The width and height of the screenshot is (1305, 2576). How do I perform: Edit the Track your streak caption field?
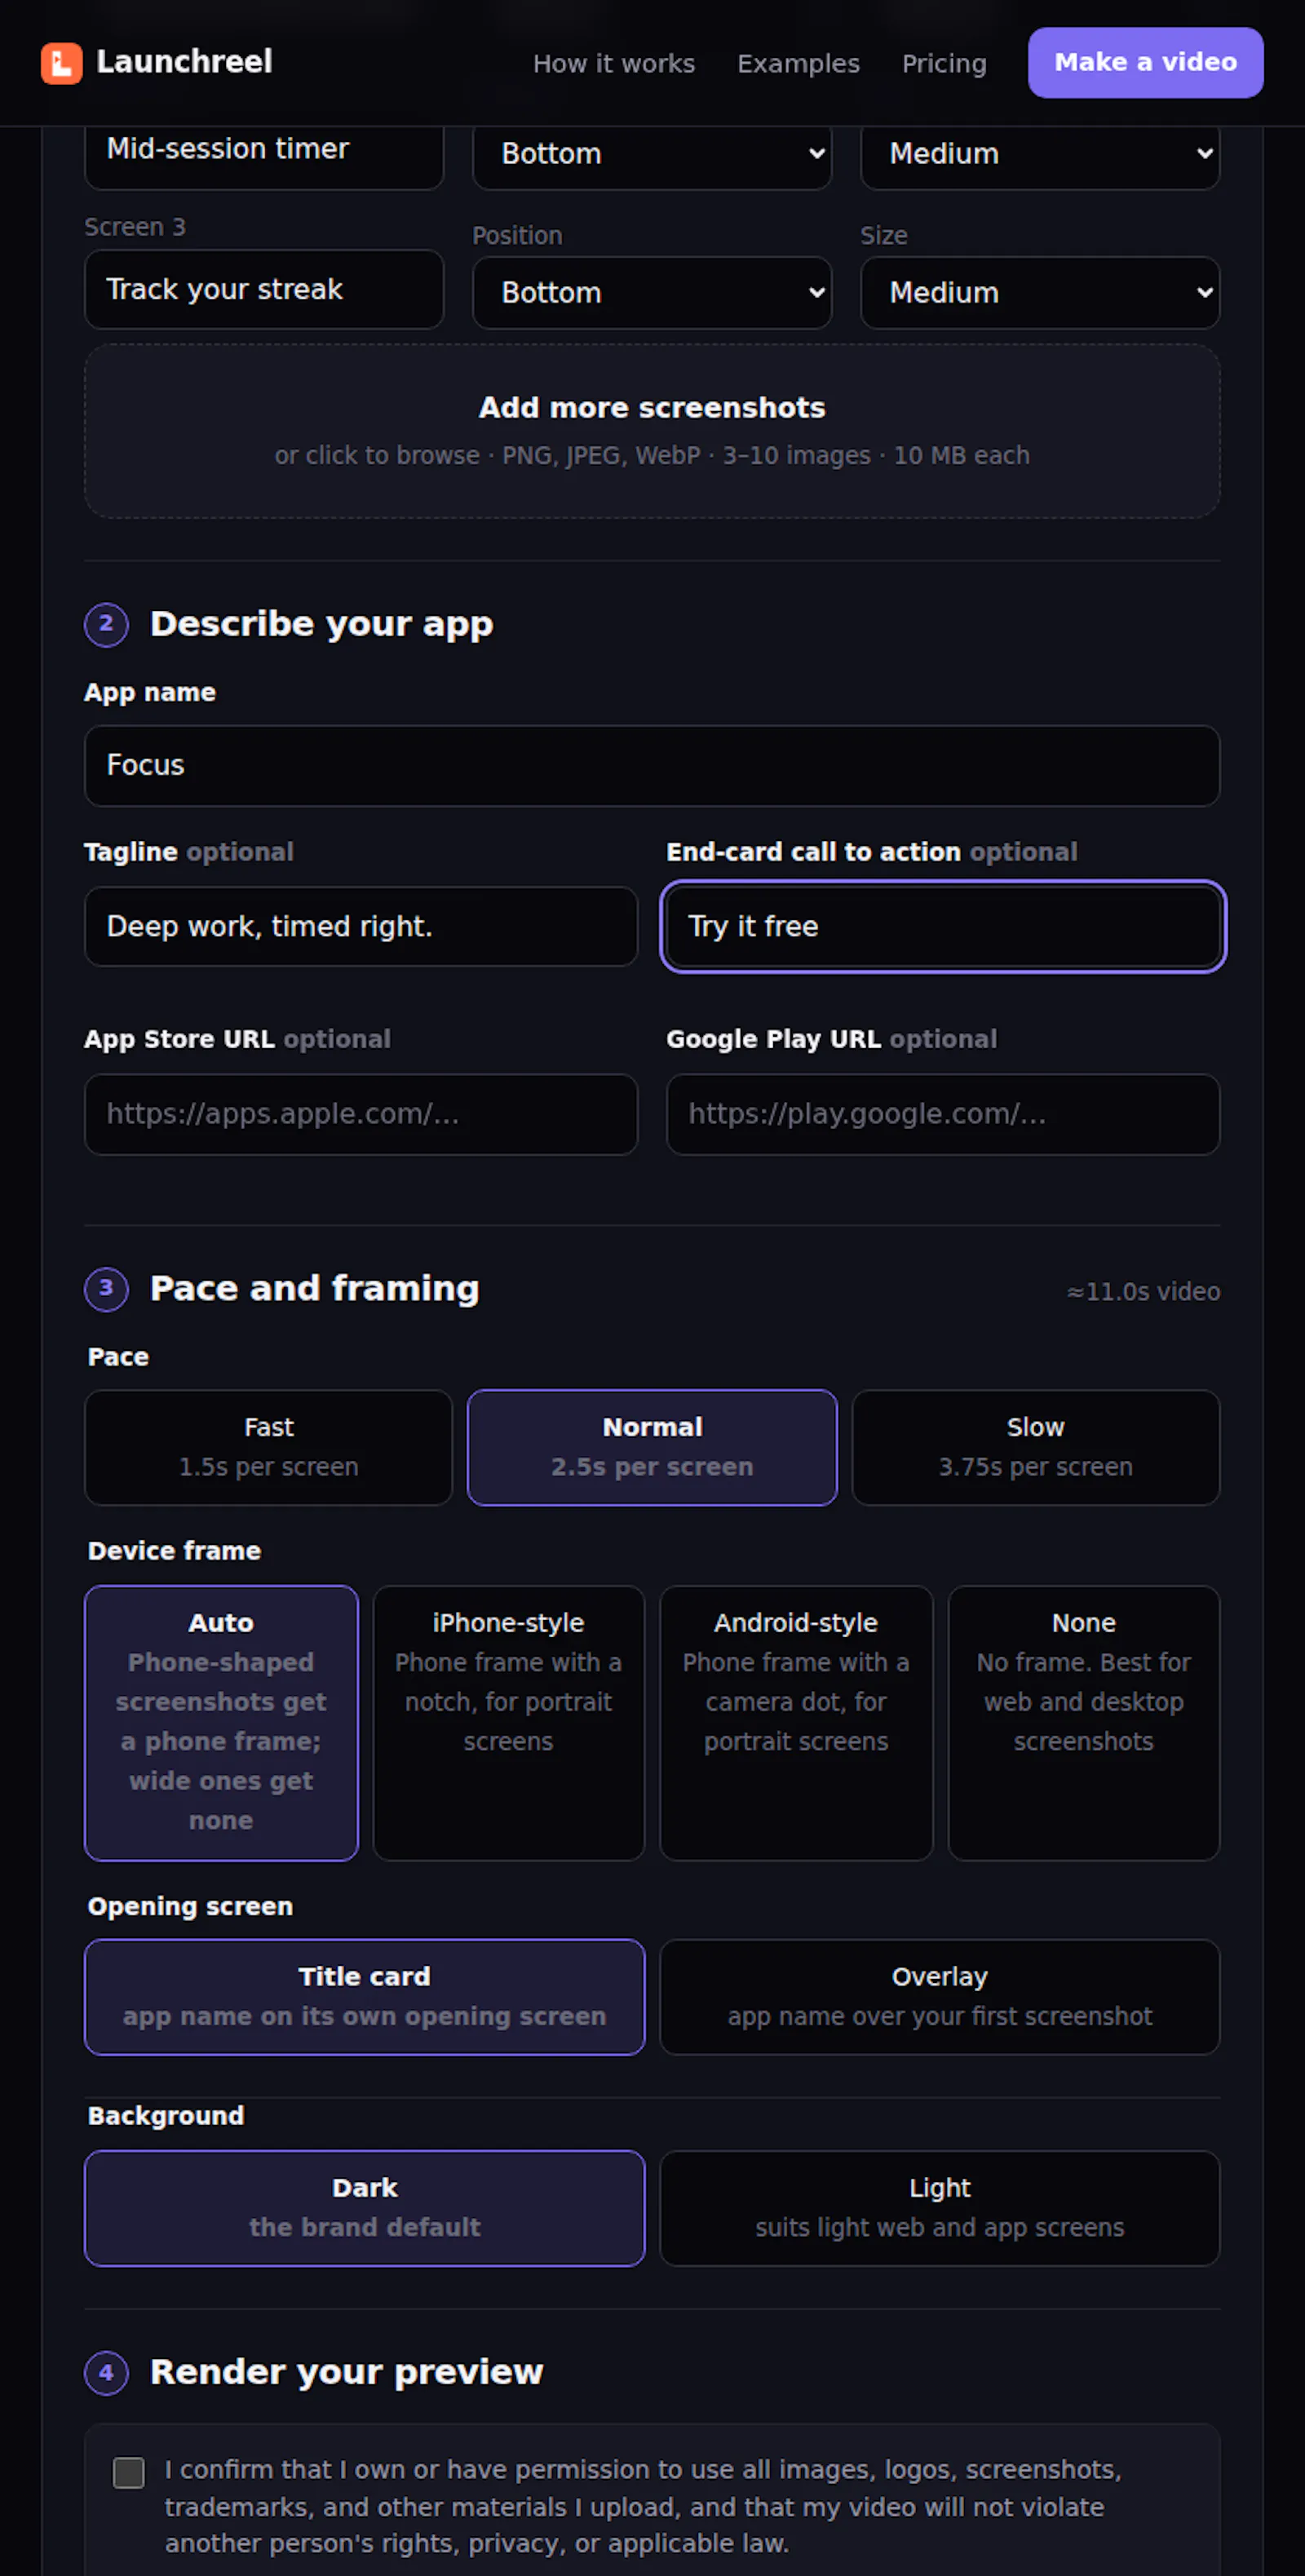tap(264, 289)
